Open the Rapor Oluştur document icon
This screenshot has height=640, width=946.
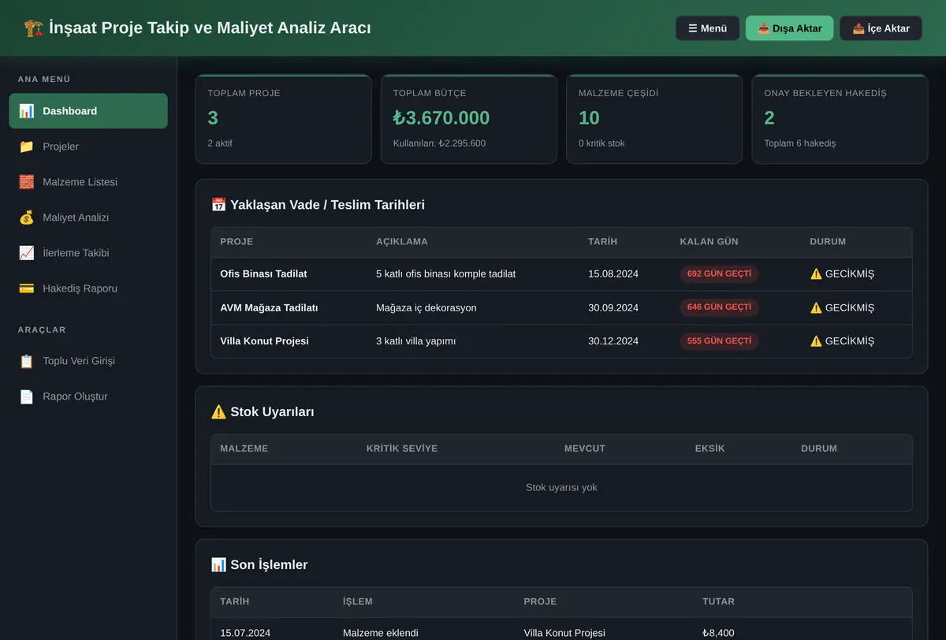(x=27, y=396)
